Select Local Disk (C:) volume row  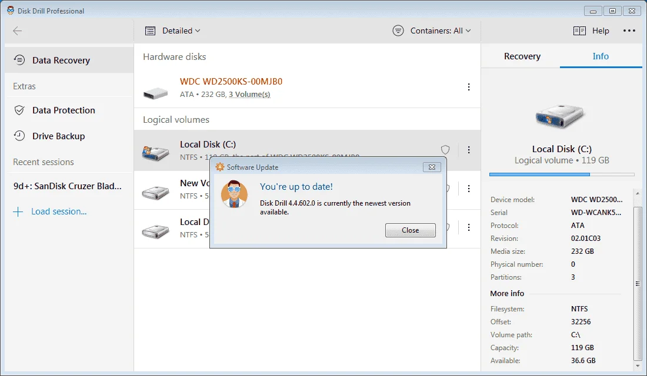pyautogui.click(x=307, y=150)
